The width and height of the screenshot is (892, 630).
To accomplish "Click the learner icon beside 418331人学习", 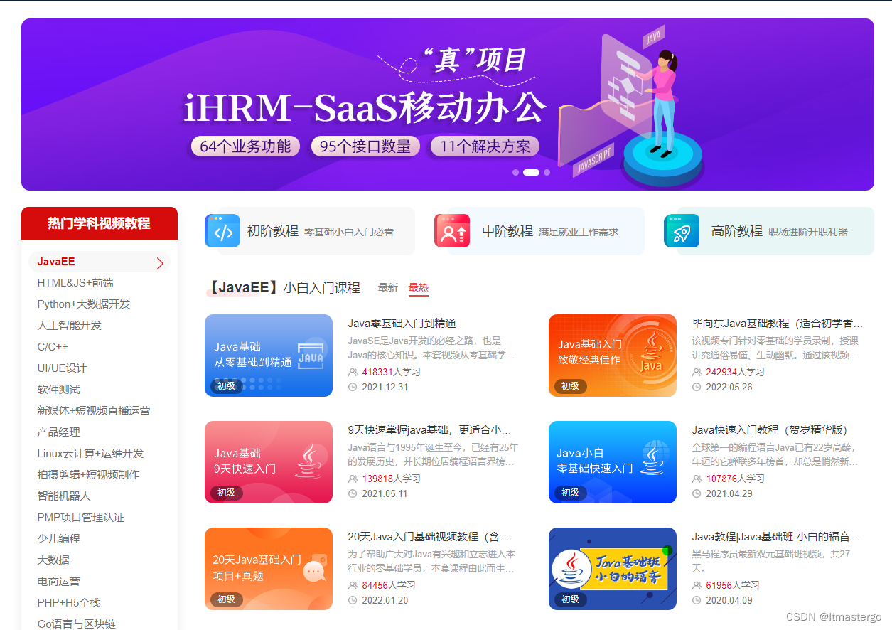I will pyautogui.click(x=353, y=372).
